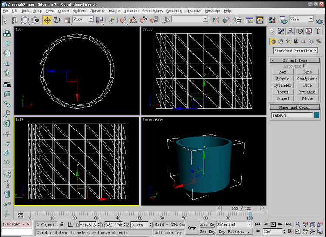Screen dimensions: 326x237
Task: Click the Key Filters button
Action: tap(233, 232)
